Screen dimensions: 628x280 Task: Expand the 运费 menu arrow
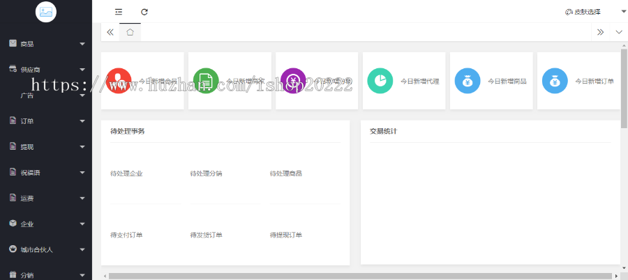[82, 199]
